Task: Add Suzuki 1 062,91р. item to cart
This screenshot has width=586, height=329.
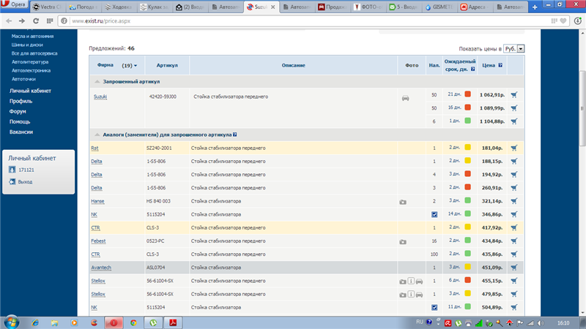Action: pyautogui.click(x=514, y=95)
